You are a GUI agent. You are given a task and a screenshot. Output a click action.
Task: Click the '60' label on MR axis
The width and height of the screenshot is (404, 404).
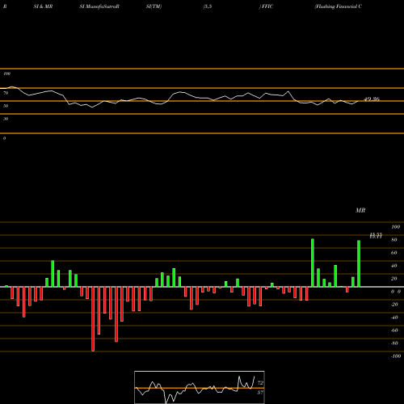394,253
